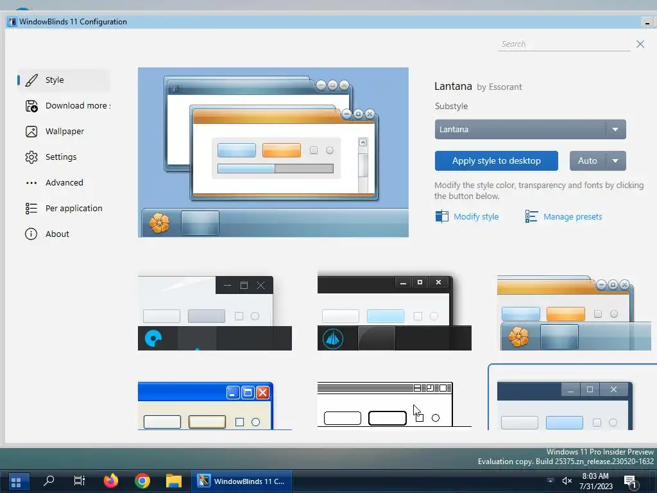
Task: Apply style to desktop
Action: [496, 160]
